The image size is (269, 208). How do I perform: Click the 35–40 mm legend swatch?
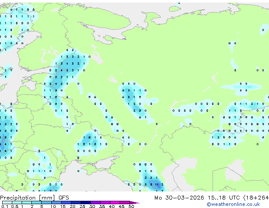(105, 202)
